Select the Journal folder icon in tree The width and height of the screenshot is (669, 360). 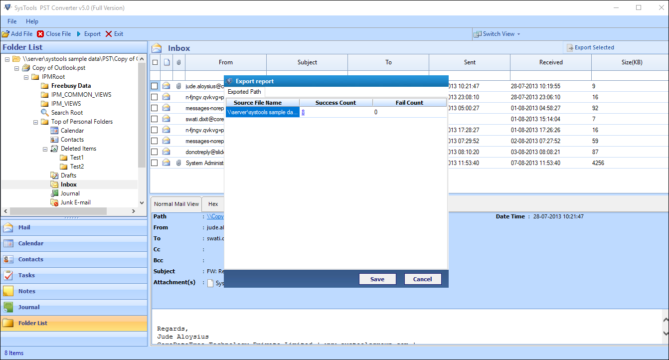(x=54, y=193)
